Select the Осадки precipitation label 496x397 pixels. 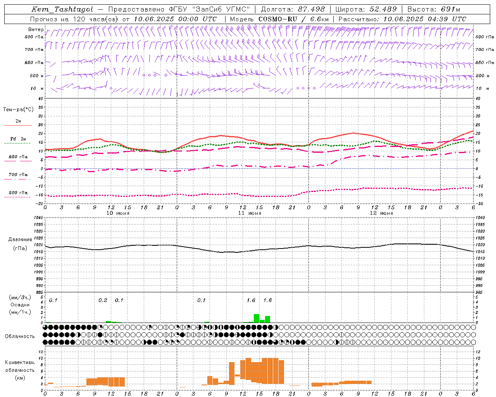point(20,305)
